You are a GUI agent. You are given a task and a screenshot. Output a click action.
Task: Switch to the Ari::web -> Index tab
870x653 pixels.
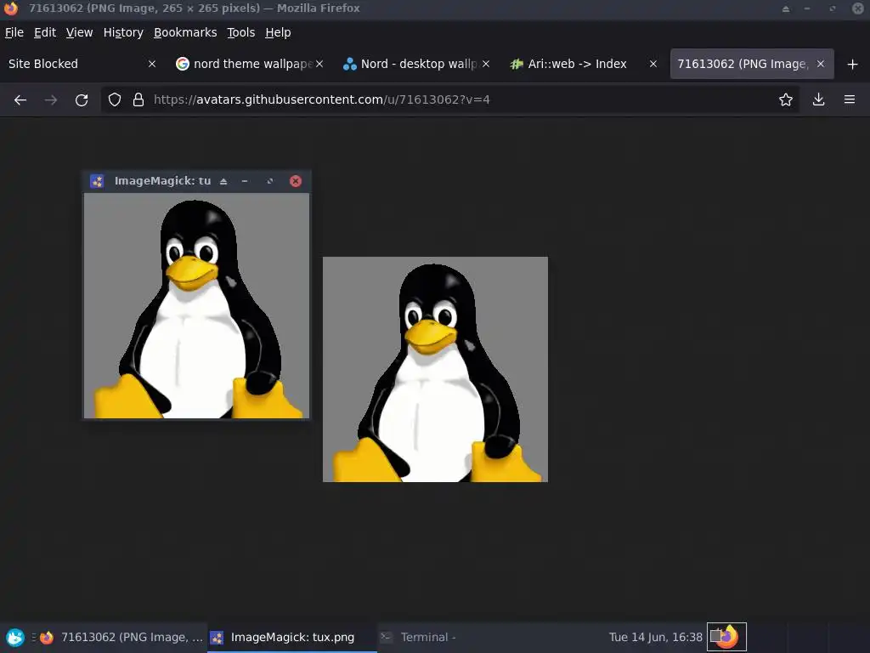(584, 64)
